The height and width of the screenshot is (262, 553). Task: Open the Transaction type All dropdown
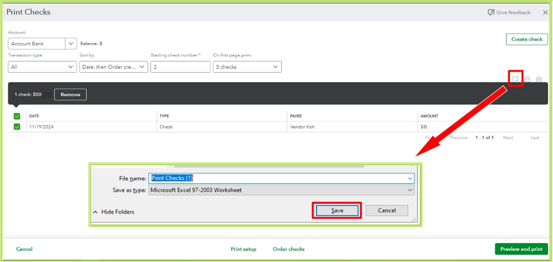pos(42,66)
